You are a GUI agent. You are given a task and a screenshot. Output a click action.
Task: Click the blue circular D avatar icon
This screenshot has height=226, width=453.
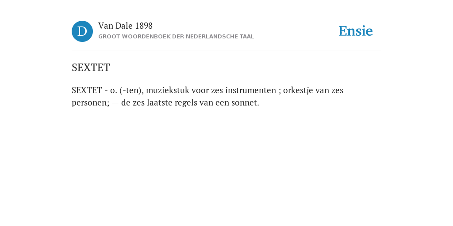click(x=82, y=31)
